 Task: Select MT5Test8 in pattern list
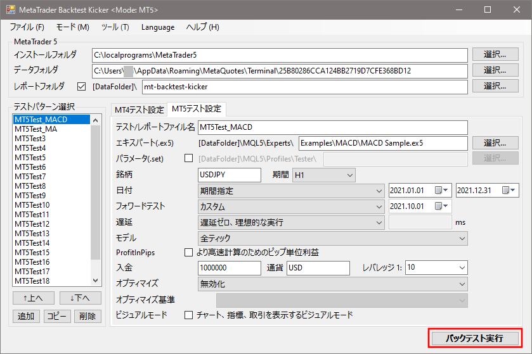click(51, 186)
